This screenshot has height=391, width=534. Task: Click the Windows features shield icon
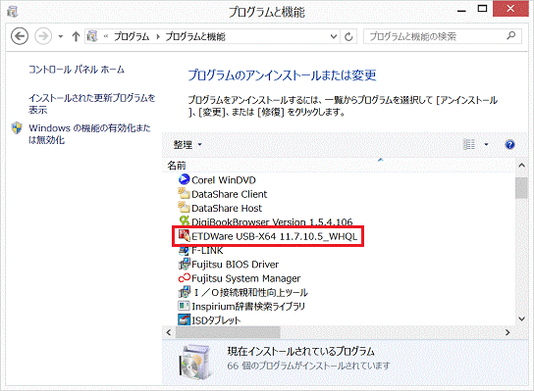point(17,128)
